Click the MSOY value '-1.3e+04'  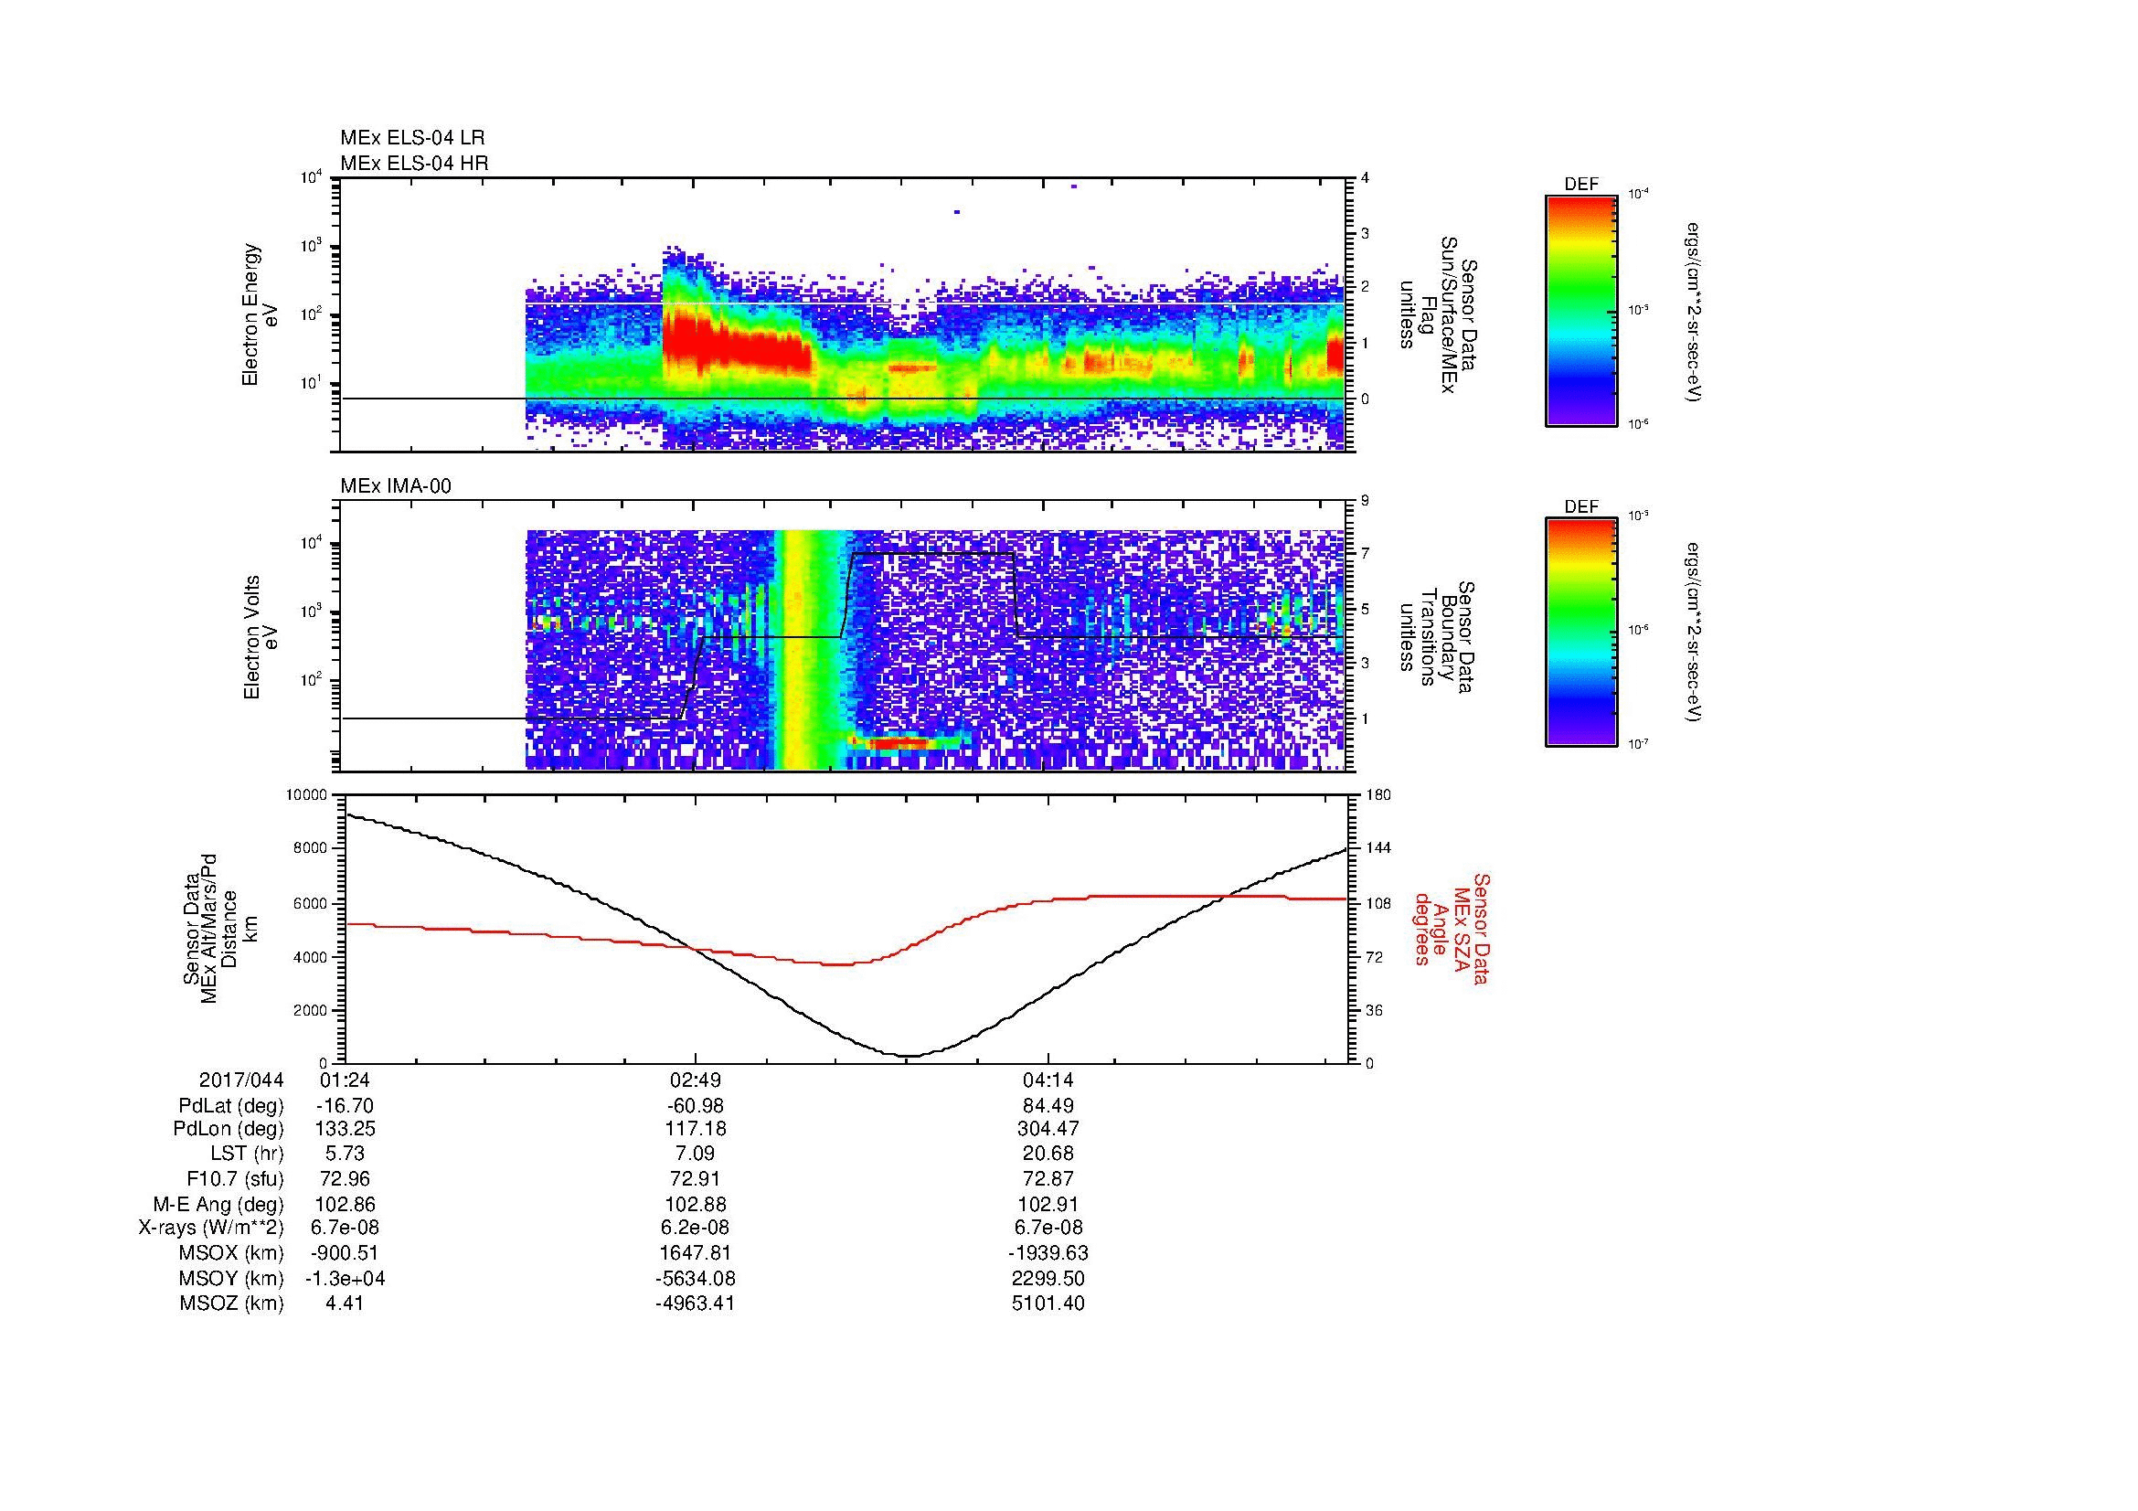pyautogui.click(x=345, y=1279)
